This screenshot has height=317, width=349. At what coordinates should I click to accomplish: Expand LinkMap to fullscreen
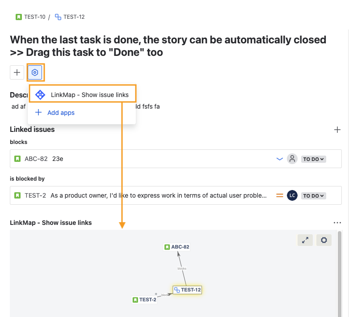[305, 240]
